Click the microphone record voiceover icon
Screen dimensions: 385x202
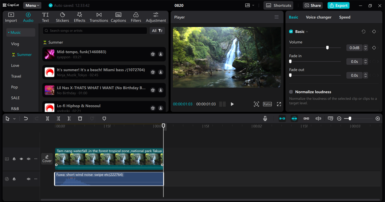click(265, 119)
